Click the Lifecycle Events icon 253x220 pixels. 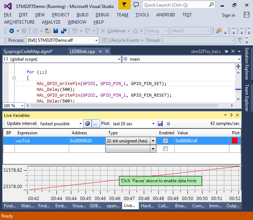pyautogui.click(x=104, y=40)
